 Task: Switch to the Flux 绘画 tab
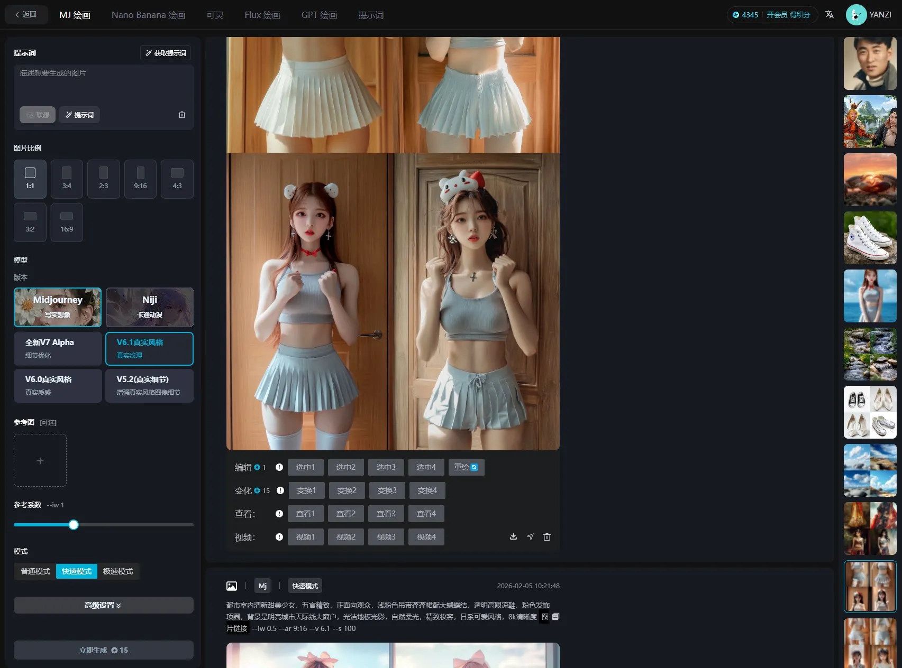pyautogui.click(x=262, y=15)
